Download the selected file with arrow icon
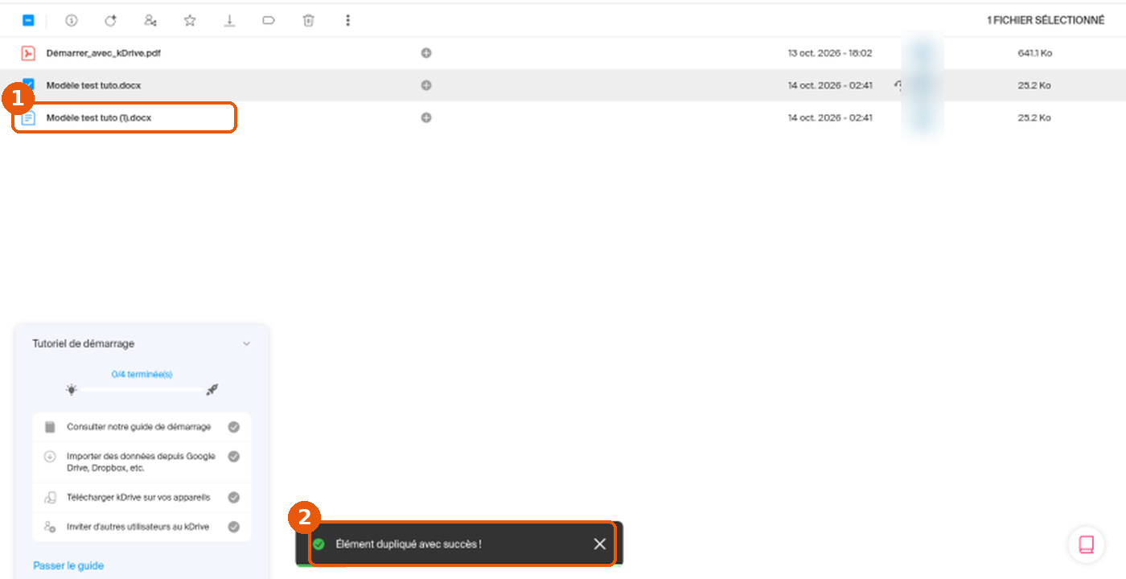The width and height of the screenshot is (1126, 579). point(229,20)
